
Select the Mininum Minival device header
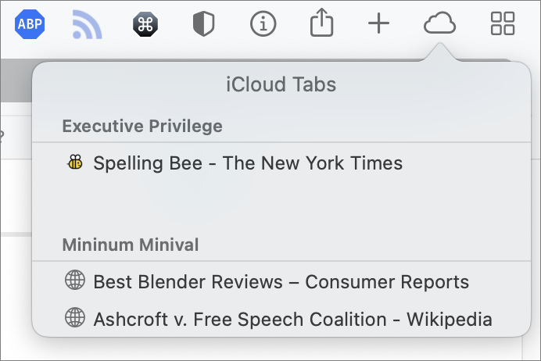click(131, 245)
